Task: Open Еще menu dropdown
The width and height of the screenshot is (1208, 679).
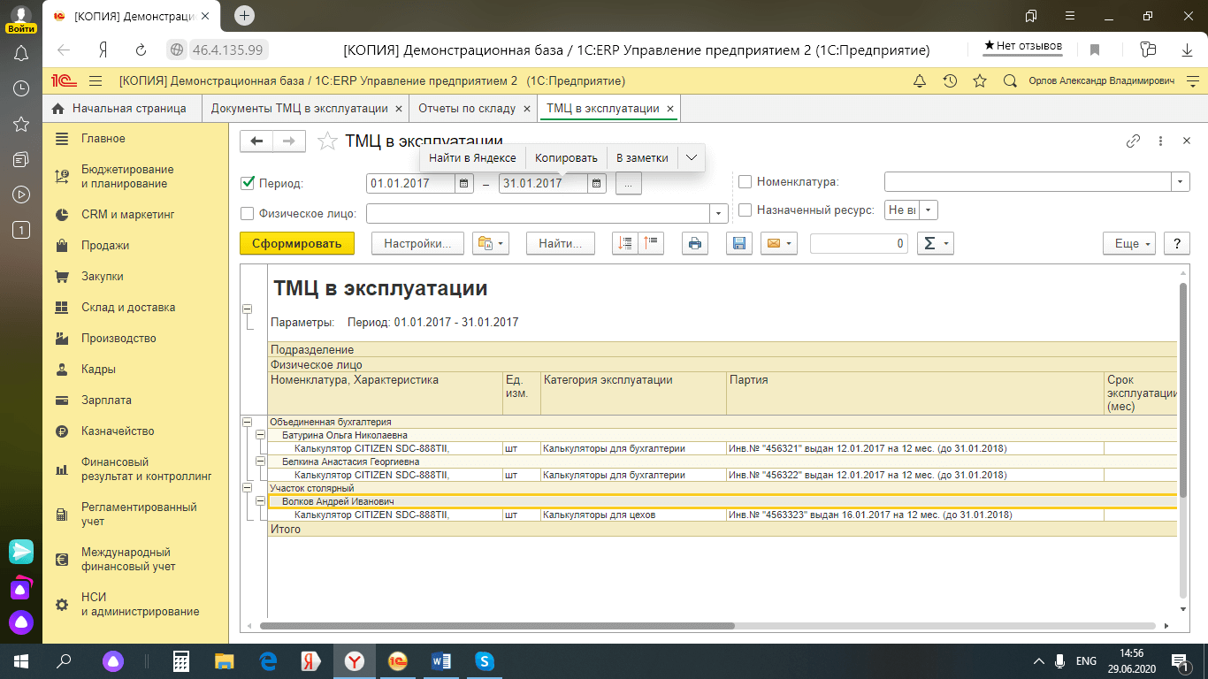Action: pos(1129,243)
